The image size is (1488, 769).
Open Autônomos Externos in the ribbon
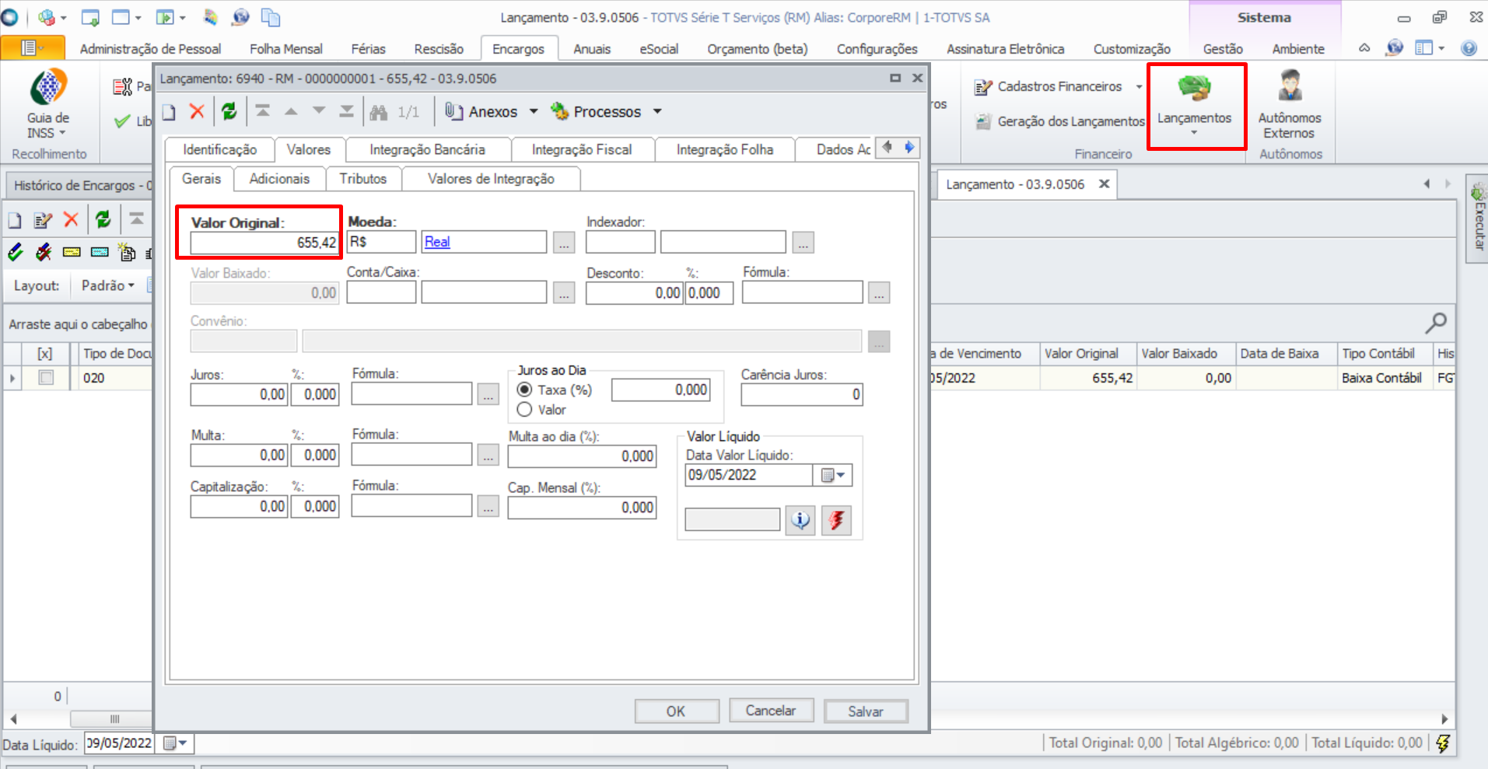tap(1290, 106)
